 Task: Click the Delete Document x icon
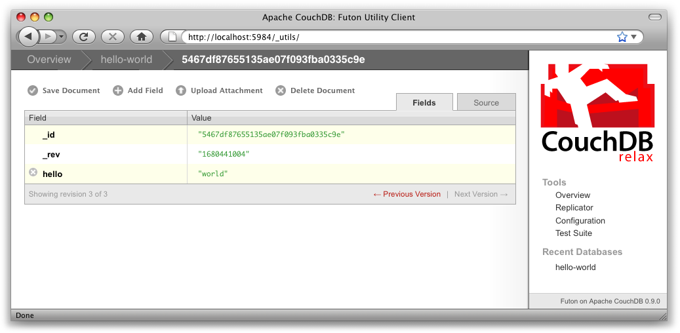coord(281,90)
